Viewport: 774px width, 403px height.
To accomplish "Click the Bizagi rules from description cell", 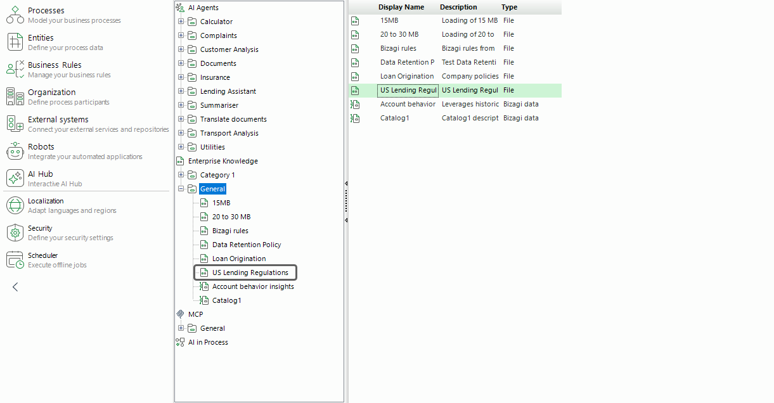I will tap(468, 48).
